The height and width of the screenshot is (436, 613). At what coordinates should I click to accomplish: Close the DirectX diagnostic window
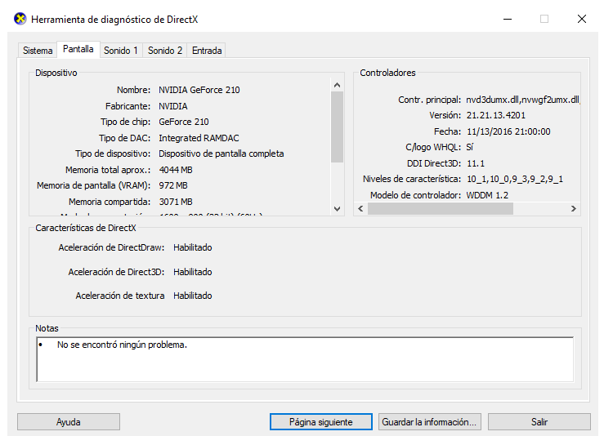pos(582,19)
